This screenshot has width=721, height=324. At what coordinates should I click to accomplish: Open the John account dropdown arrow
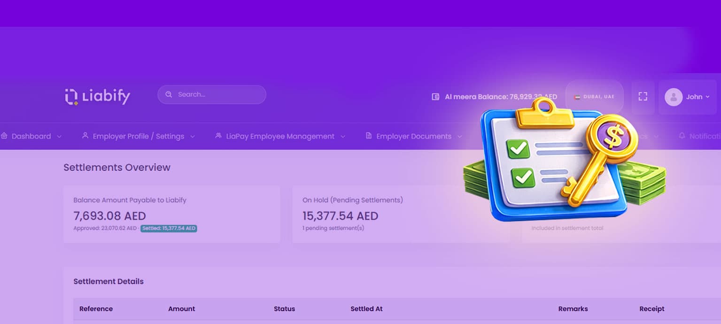707,97
